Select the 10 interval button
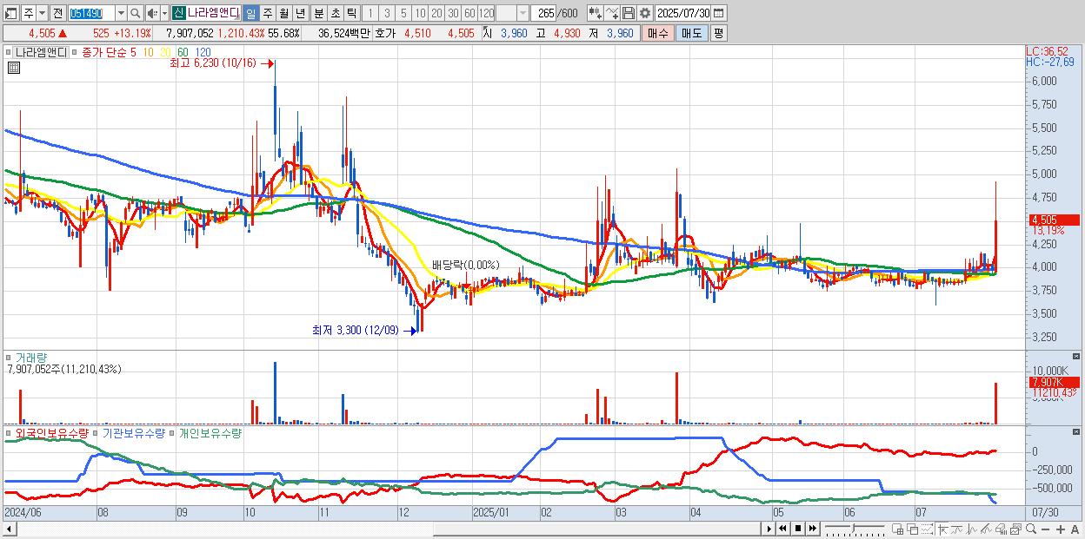Image resolution: width=1085 pixels, height=539 pixels. click(x=420, y=14)
